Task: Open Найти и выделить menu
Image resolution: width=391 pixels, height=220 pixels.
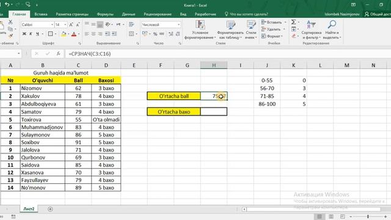Action: click(332, 30)
